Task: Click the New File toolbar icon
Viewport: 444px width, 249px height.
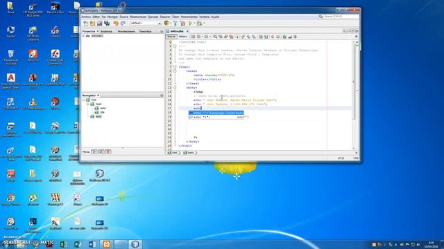Action: tap(86, 24)
